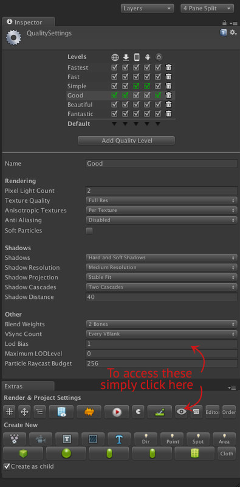Create a new camera object
The image size is (240, 487).
point(41,439)
